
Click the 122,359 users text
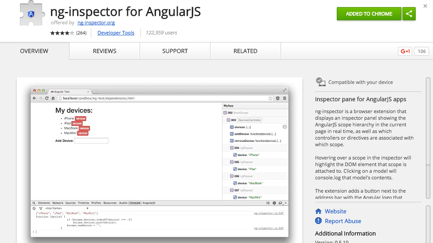[x=161, y=33]
